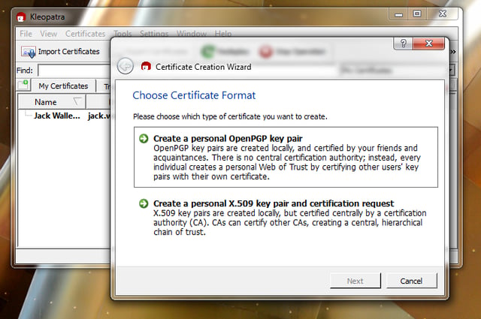Click the green arrow for X.509 key pair
The height and width of the screenshot is (319, 481).
(144, 203)
